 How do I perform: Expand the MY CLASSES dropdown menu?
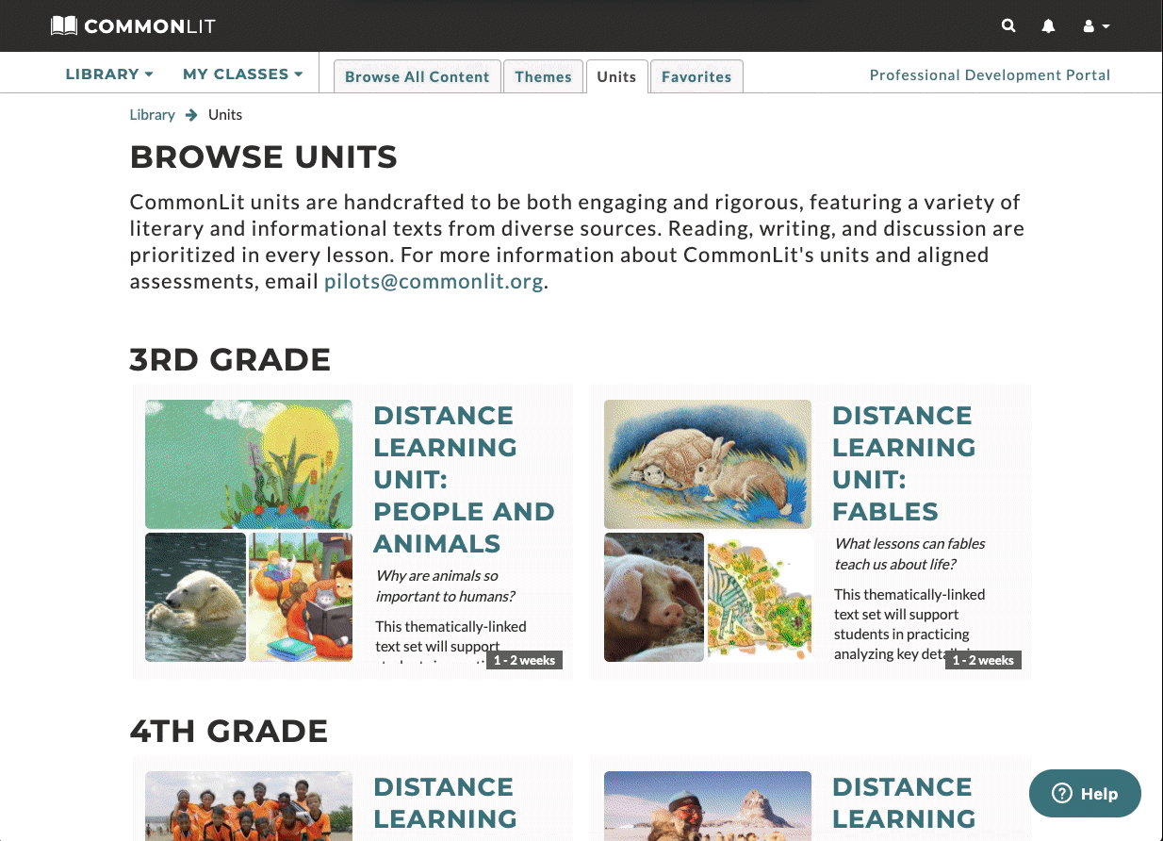[243, 74]
